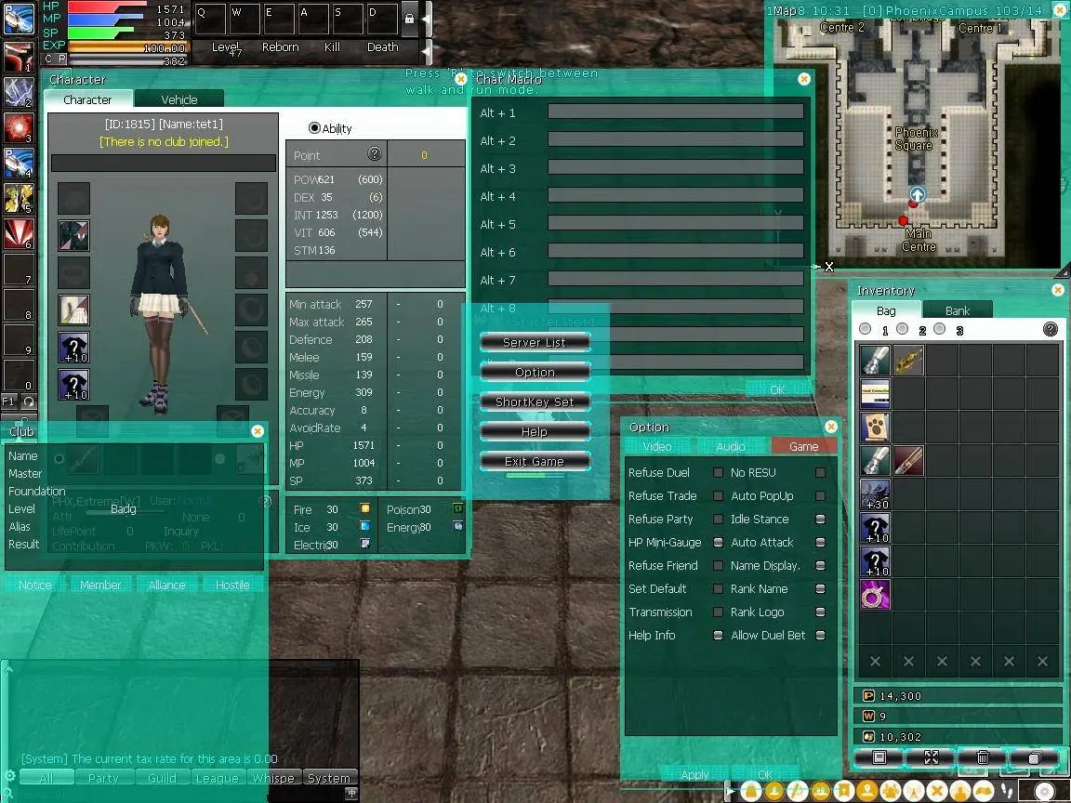Viewport: 1071px width, 803px height.
Task: Open the Bank tab in Inventory
Action: tap(958, 310)
